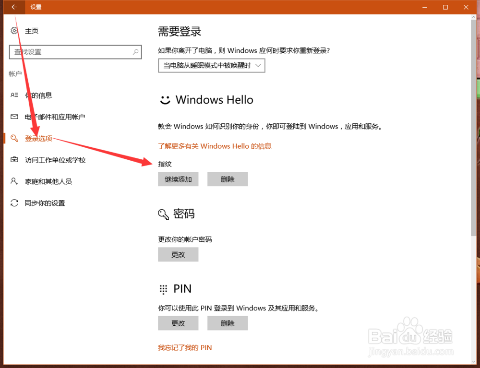Maximize the Settings window

[x=445, y=7]
